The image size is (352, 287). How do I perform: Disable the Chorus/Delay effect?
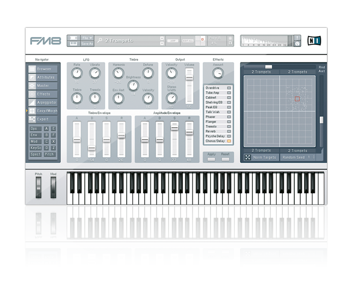coord(229,141)
